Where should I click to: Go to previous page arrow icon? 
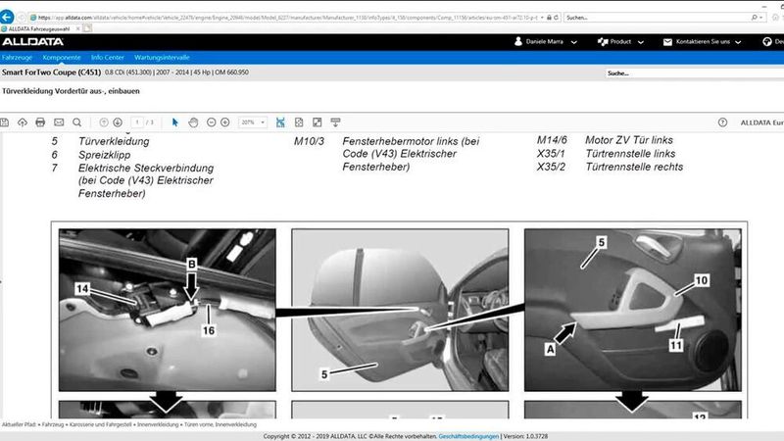(104, 122)
